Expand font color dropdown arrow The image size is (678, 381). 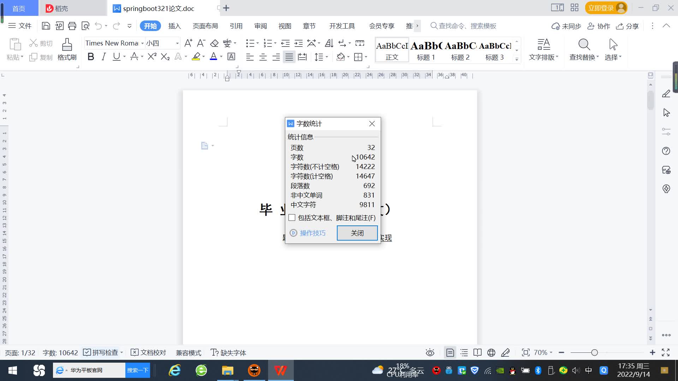coord(221,57)
